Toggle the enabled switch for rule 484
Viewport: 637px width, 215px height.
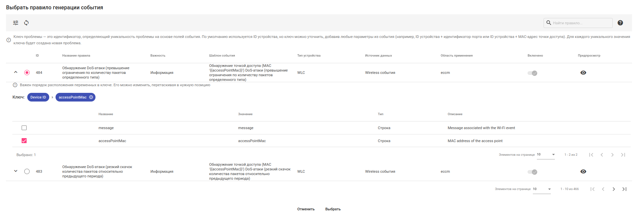pyautogui.click(x=532, y=73)
